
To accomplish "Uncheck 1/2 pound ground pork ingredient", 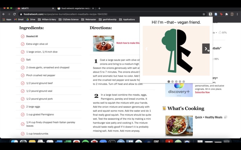I will tap(23, 99).
